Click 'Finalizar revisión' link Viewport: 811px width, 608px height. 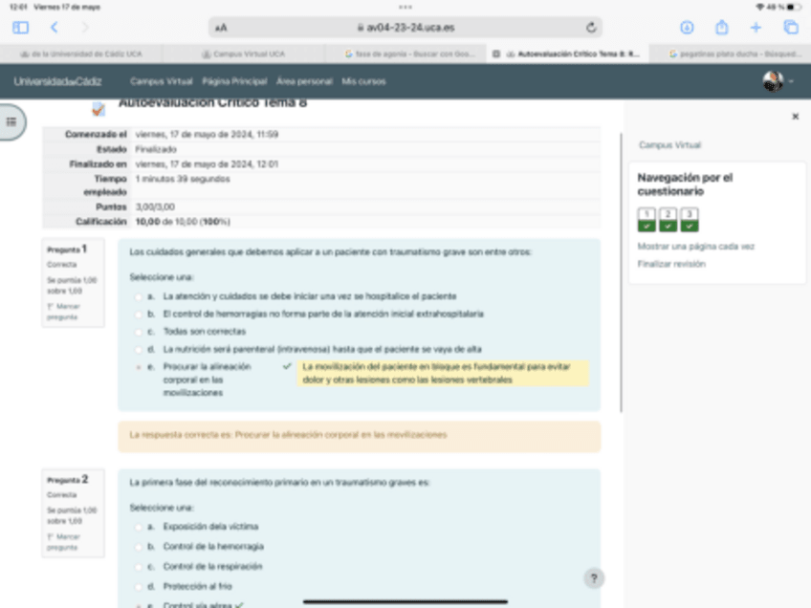[671, 264]
